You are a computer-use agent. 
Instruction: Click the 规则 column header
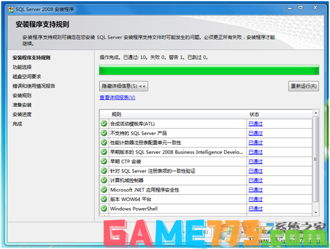point(178,114)
